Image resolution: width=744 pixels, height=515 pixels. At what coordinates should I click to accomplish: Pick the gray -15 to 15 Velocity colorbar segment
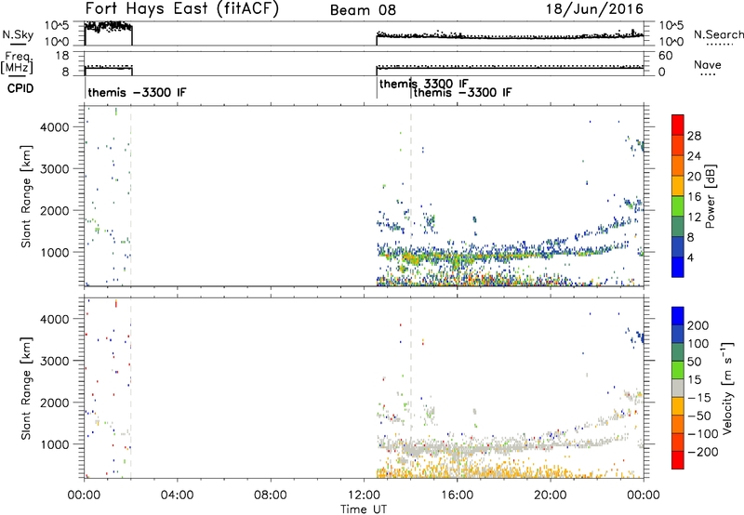678,388
